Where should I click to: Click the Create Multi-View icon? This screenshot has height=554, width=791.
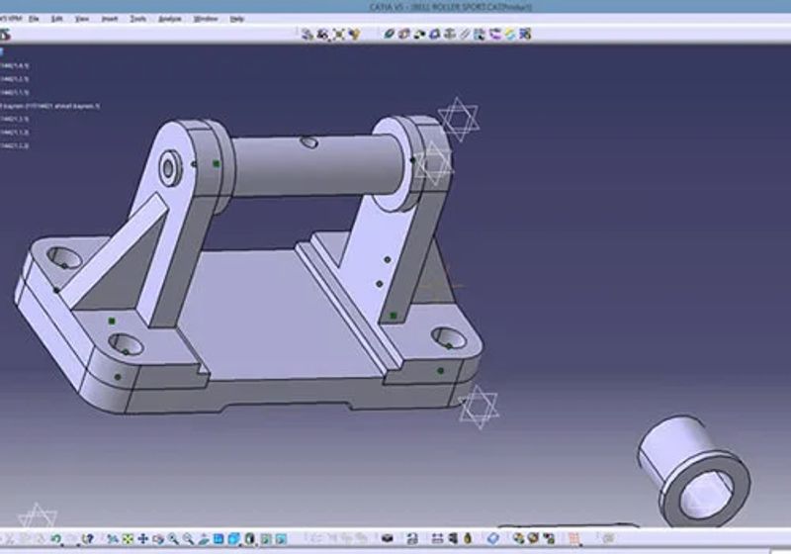point(219,539)
